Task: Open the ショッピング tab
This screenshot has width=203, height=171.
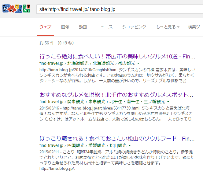Action: click(134, 27)
